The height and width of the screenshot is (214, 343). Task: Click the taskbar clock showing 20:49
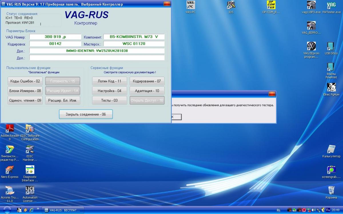[x=336, y=210]
